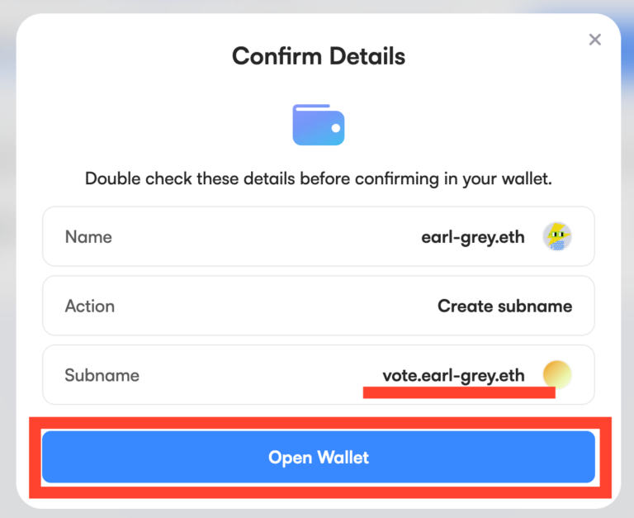Viewport: 634px width, 518px height.
Task: Click the earl-grey.eth name value
Action: 473,237
